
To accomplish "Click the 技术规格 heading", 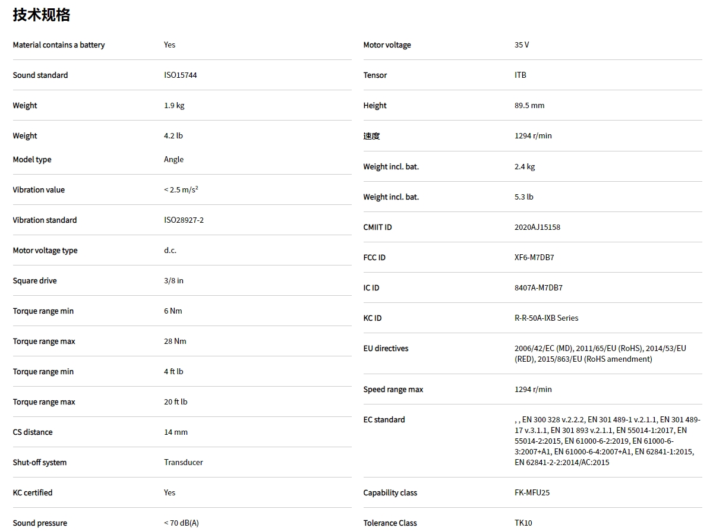I will coord(42,15).
